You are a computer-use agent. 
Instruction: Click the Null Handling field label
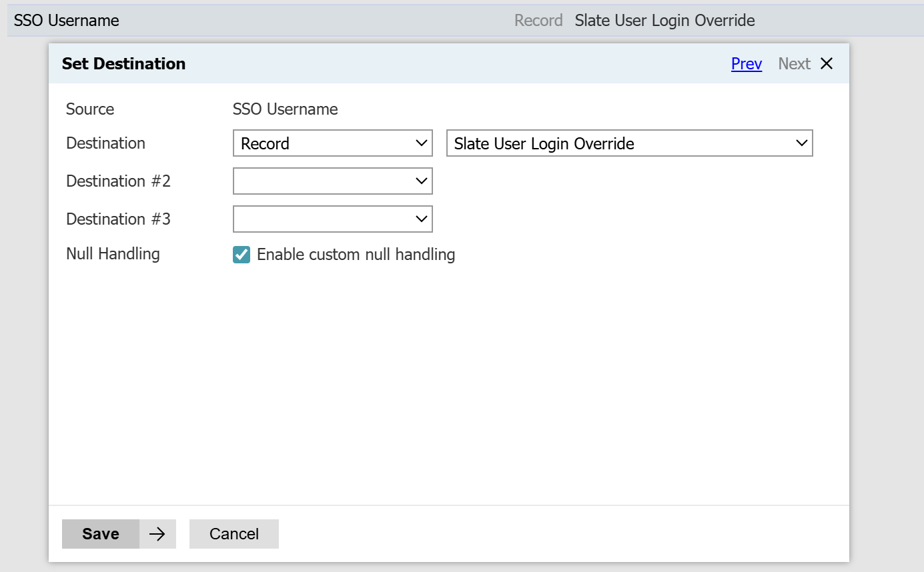[x=113, y=254]
